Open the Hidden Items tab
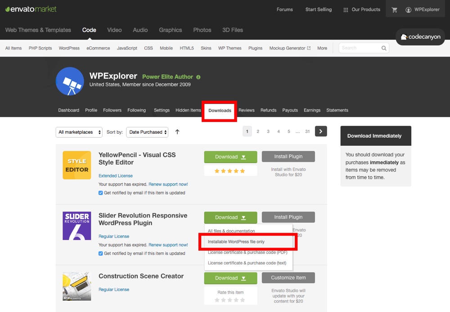 click(x=188, y=110)
